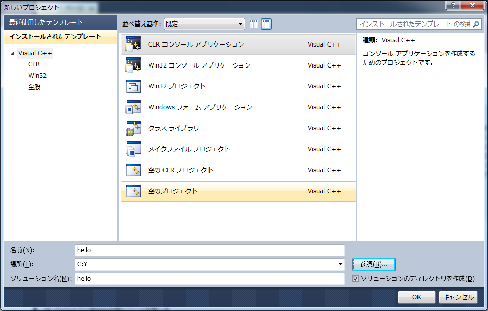Screen dimensions: 488x311
Task: Click the 種類: Visual C++ description text
Action: 389,40
